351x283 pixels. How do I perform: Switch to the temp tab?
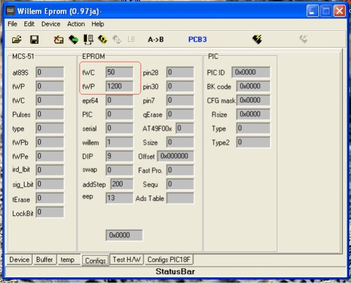coord(67,260)
